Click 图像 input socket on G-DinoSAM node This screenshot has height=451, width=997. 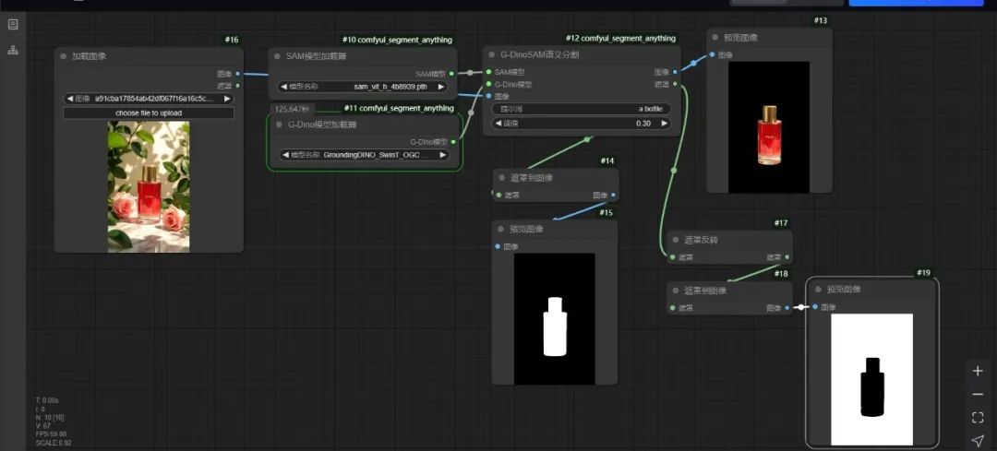pos(488,96)
